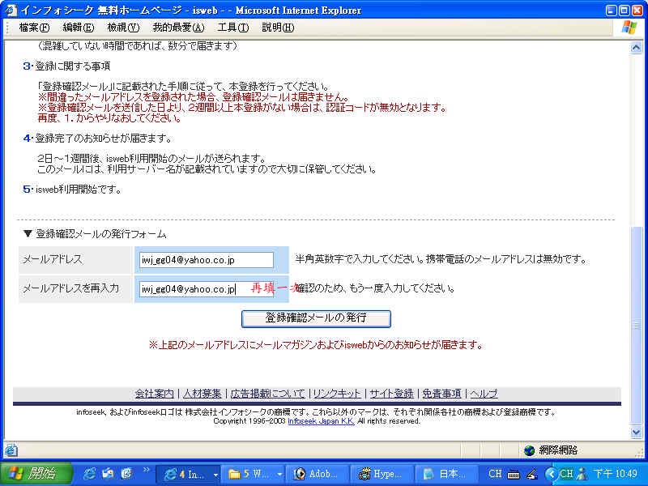Click the '再度、1. からやりなおしてください。' red line
Viewport: 648px width, 486px height.
tap(109, 118)
